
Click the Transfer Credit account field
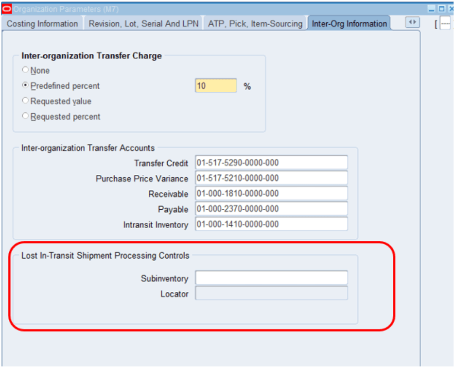[271, 163]
